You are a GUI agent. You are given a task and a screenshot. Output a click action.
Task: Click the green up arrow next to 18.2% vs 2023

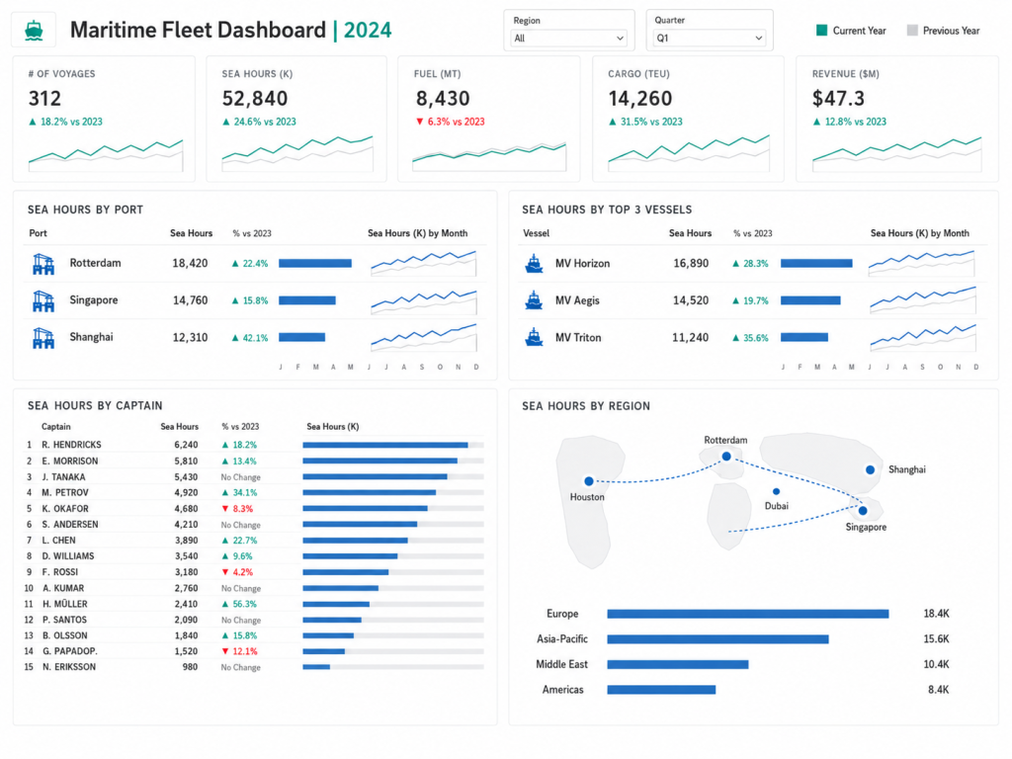33,122
